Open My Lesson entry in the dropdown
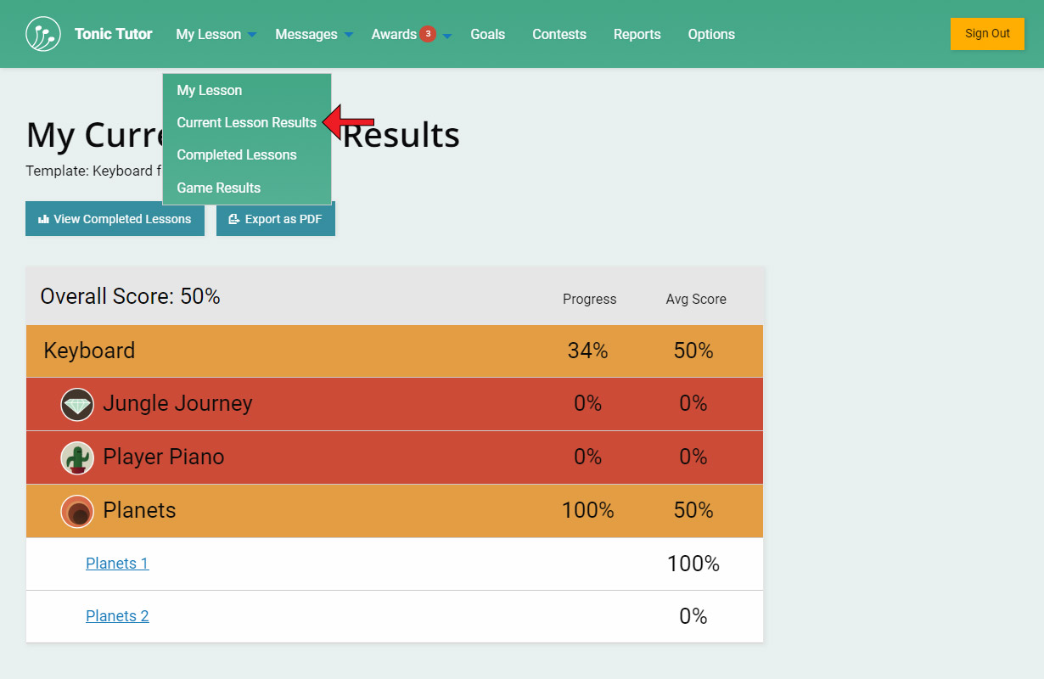 [210, 90]
